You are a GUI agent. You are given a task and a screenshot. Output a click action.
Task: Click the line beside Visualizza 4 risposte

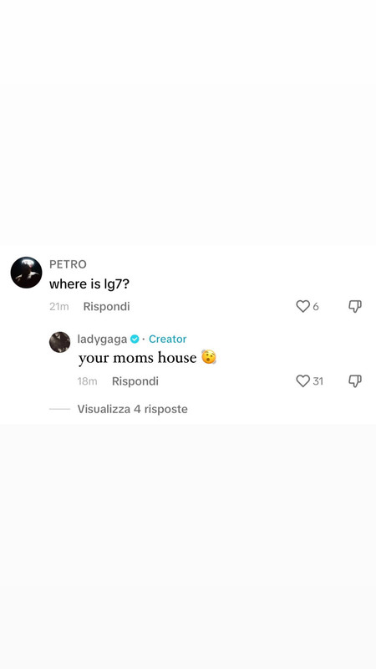click(59, 409)
